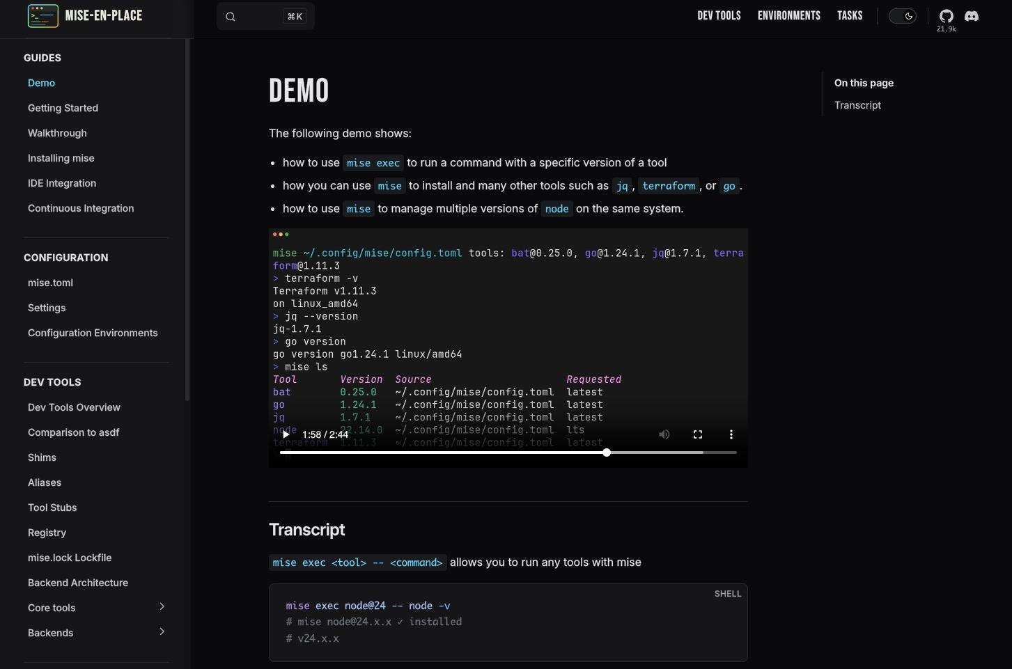Mute the demo video volume
Viewport: 1012px width, 669px height.
(664, 434)
